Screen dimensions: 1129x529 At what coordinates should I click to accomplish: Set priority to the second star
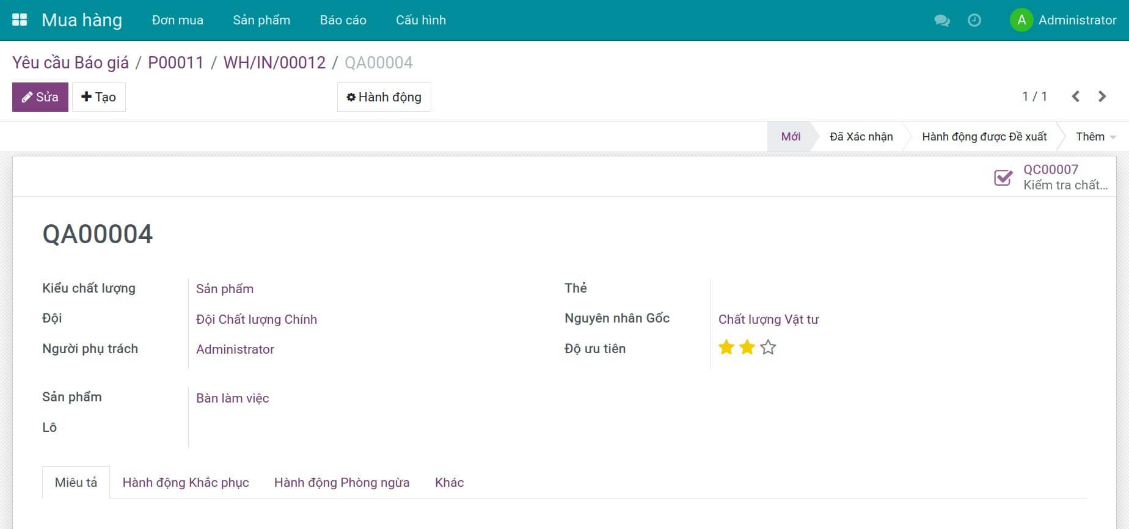(747, 348)
